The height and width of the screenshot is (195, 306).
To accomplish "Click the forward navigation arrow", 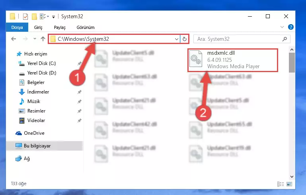I will coord(25,39).
